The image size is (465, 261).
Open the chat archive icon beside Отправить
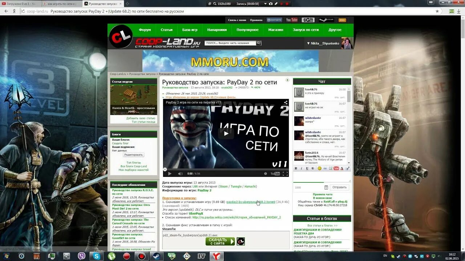326,187
